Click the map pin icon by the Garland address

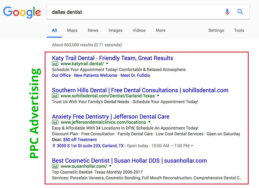coord(54,146)
